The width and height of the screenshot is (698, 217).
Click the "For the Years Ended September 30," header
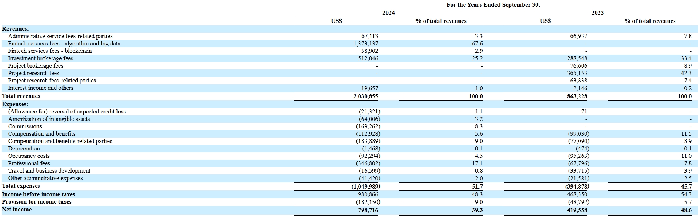click(x=493, y=5)
